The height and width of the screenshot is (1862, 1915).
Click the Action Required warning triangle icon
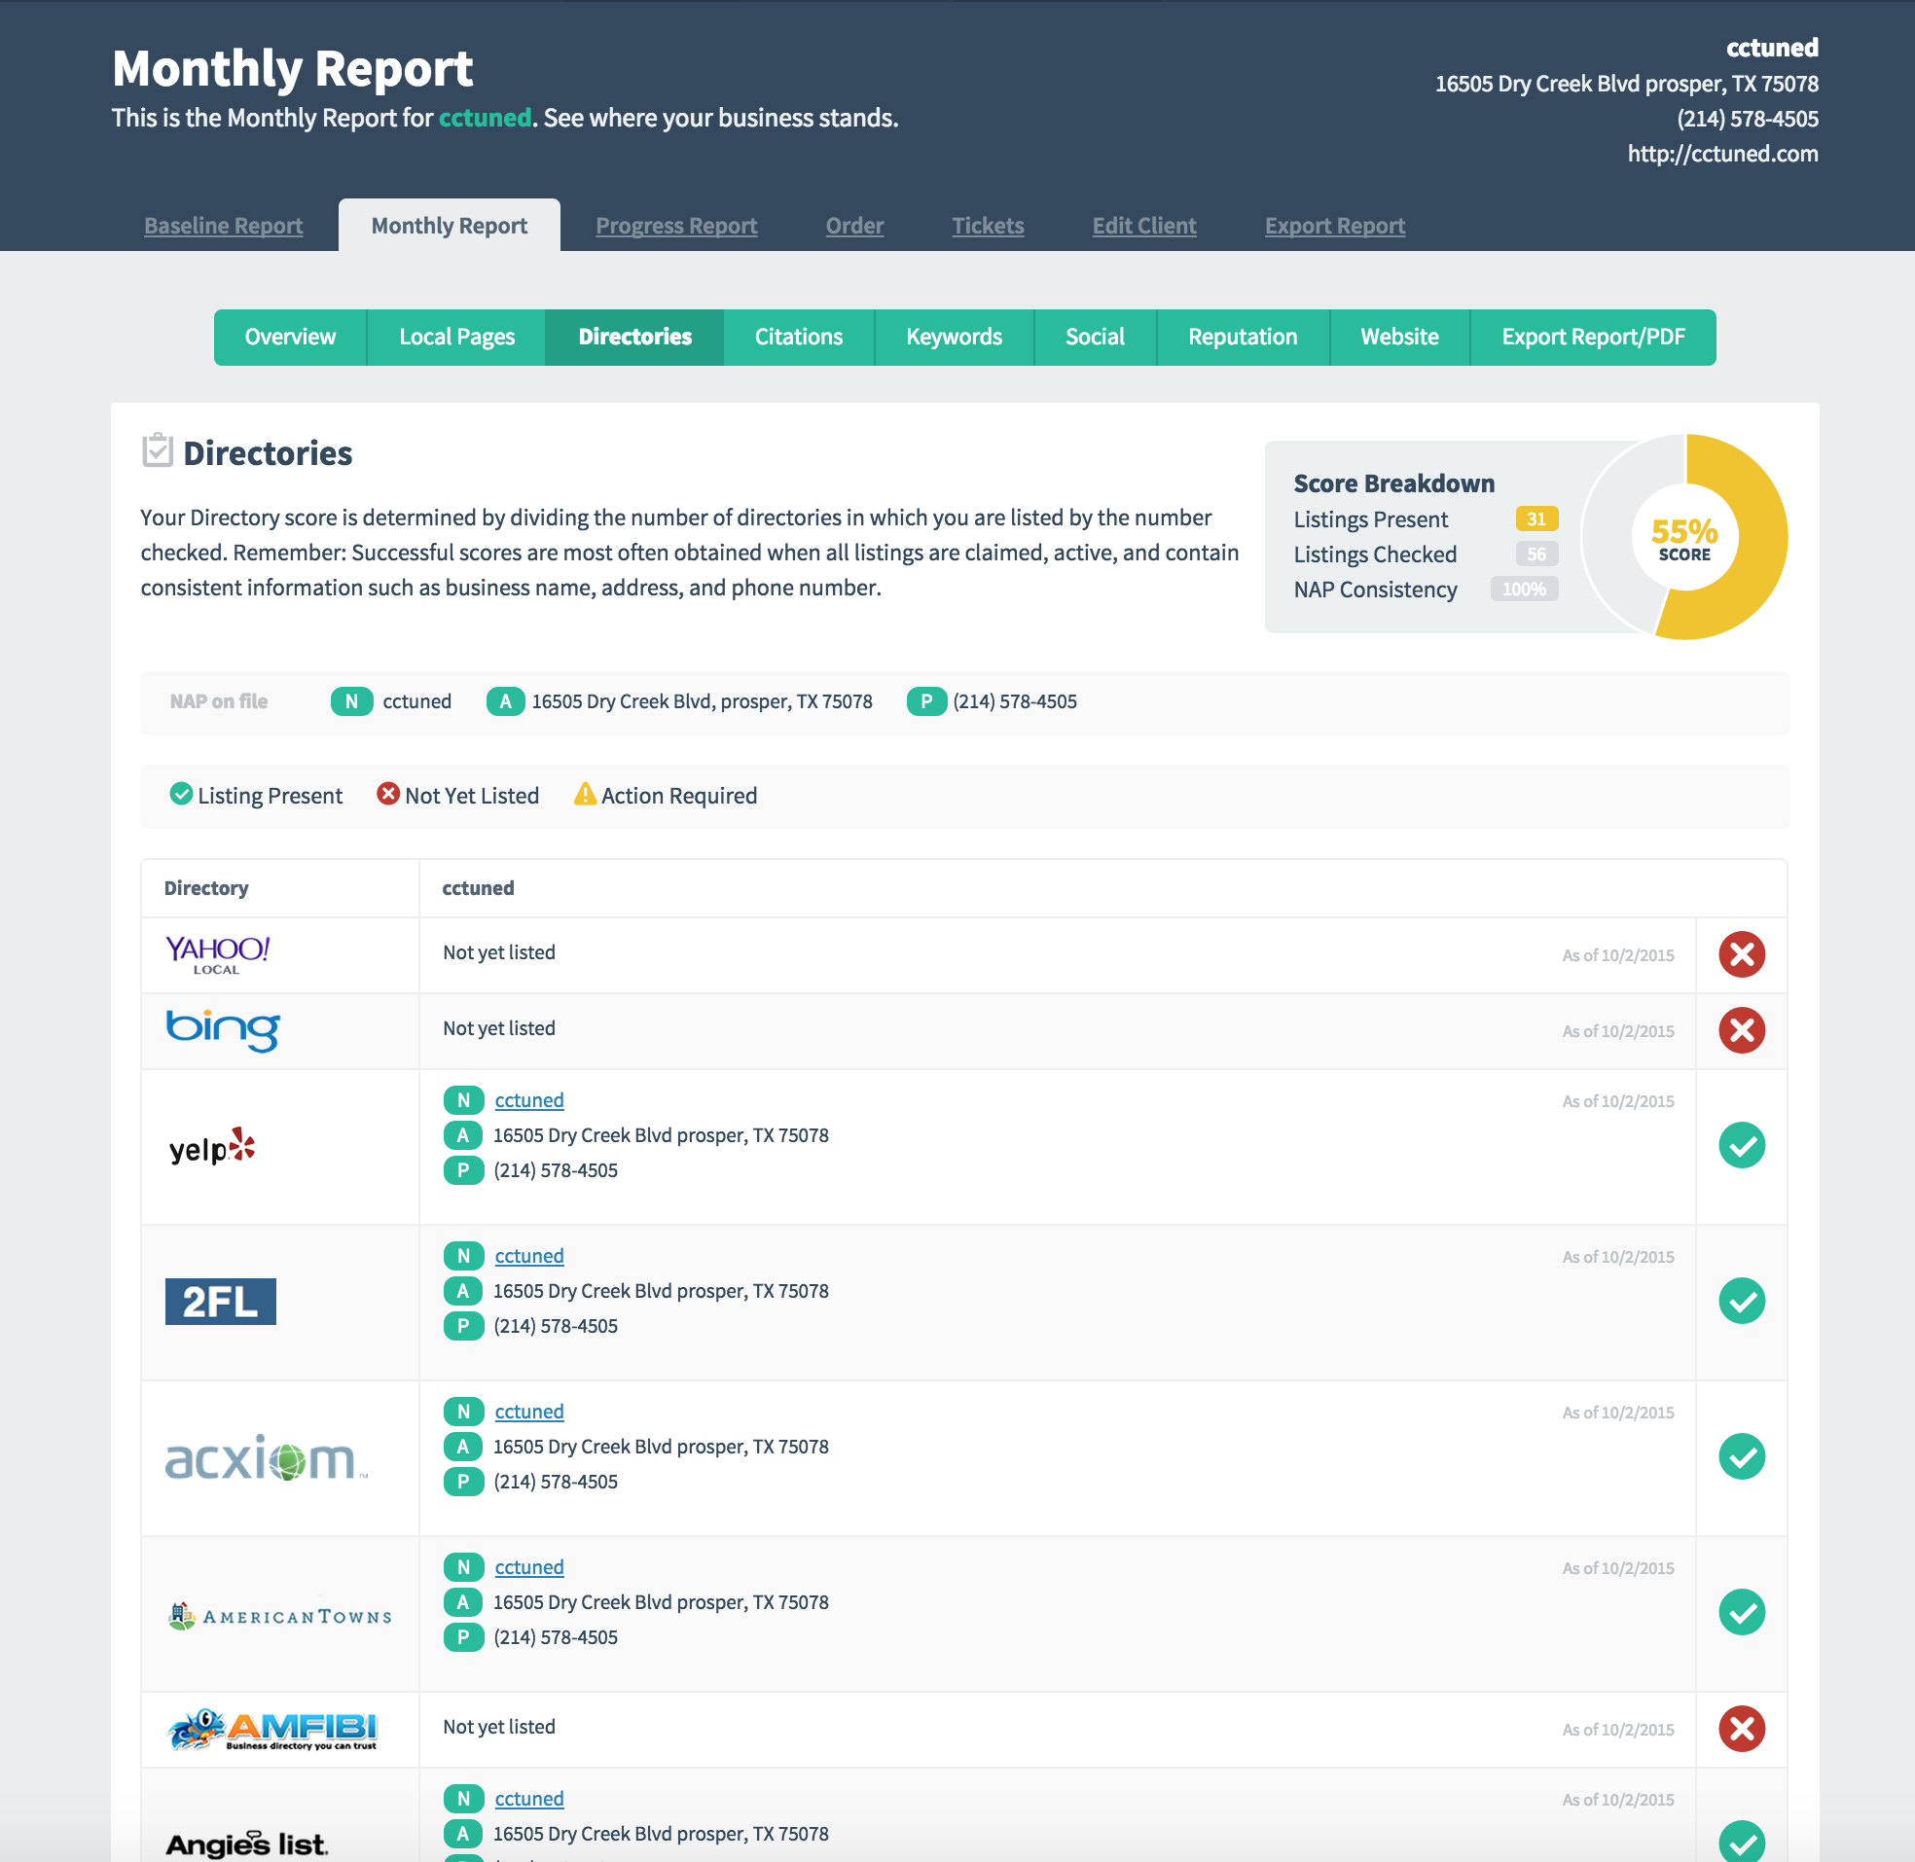(585, 794)
